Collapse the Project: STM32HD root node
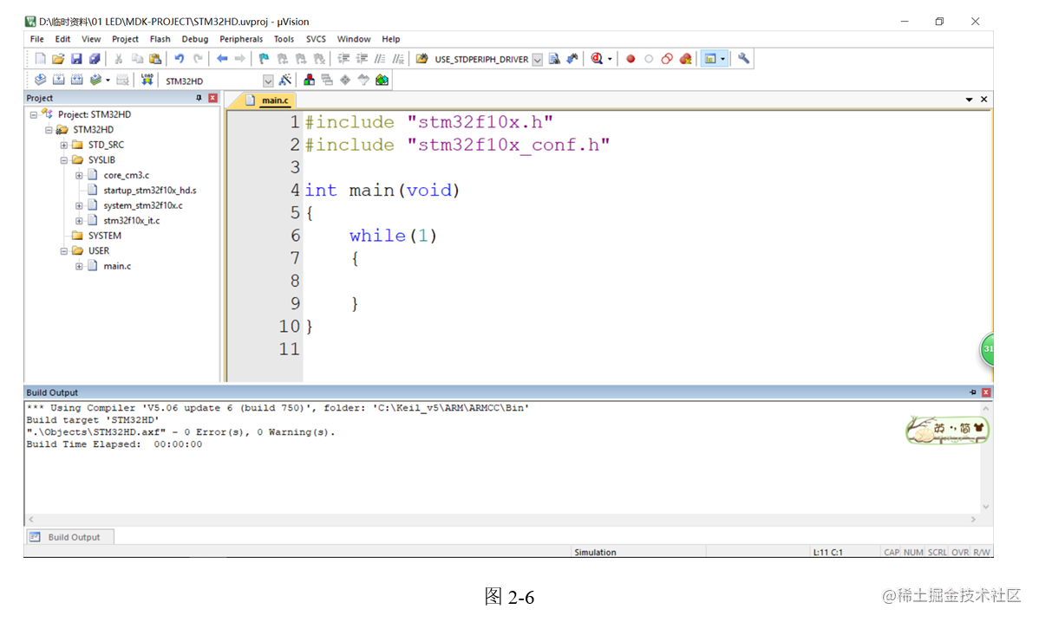 pos(33,114)
